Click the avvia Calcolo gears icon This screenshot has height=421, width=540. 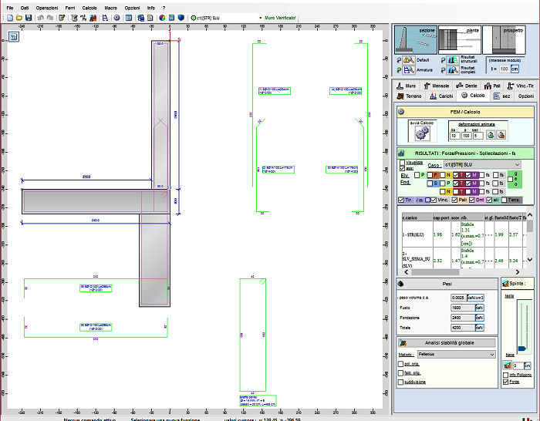click(x=422, y=133)
